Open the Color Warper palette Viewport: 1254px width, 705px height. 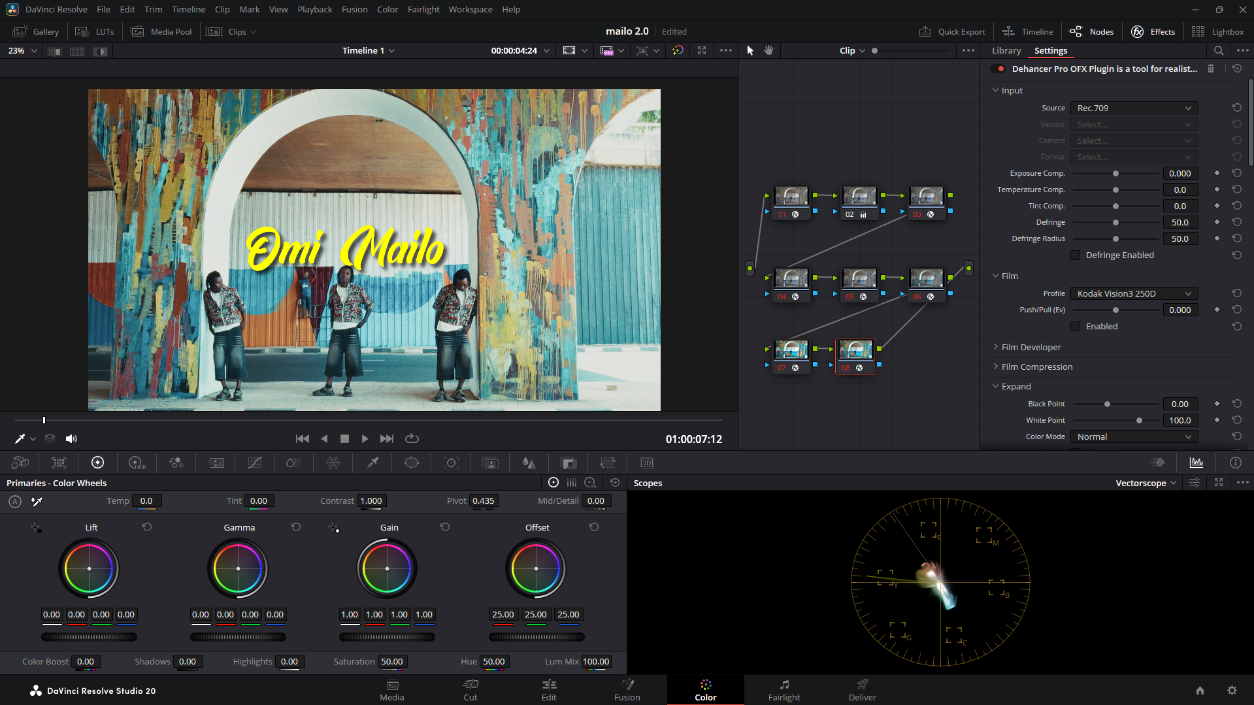[x=333, y=463]
